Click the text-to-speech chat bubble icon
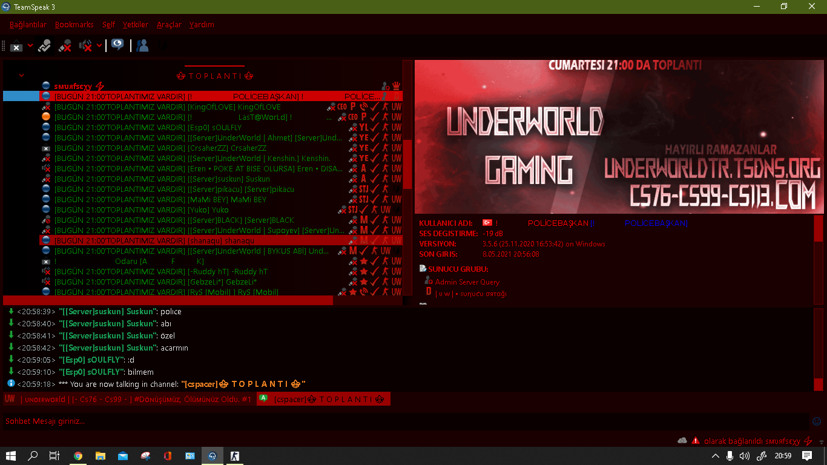This screenshot has height=465, width=827. [117, 45]
